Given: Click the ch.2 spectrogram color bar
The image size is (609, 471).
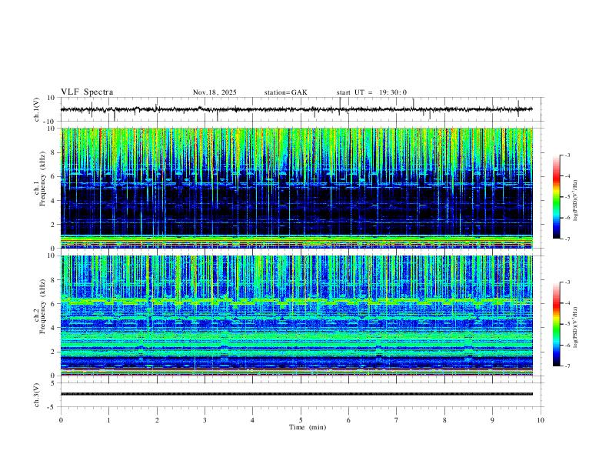Looking at the screenshot, I should [556, 324].
